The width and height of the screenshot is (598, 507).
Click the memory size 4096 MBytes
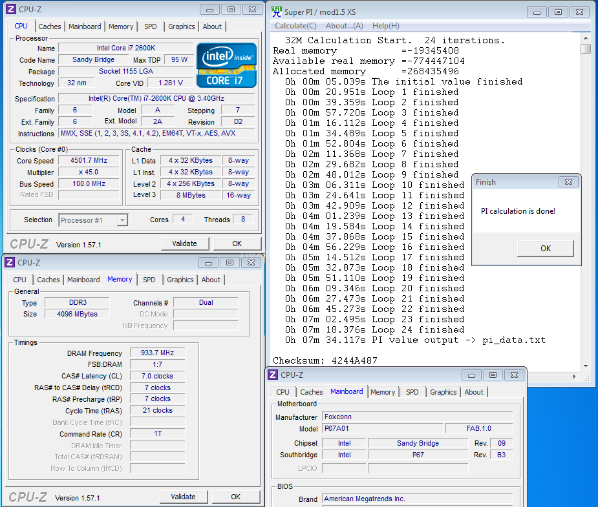pyautogui.click(x=77, y=314)
